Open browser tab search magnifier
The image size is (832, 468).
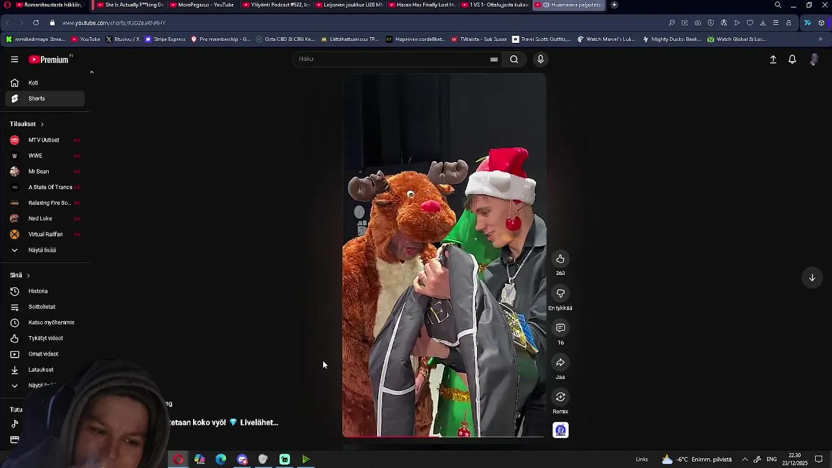tap(778, 5)
